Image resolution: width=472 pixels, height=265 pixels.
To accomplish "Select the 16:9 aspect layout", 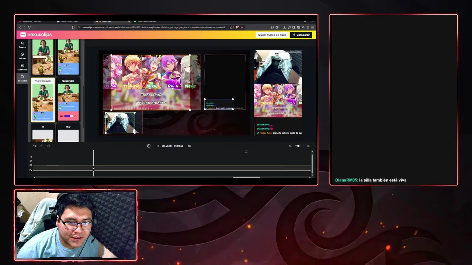I will click(68, 133).
